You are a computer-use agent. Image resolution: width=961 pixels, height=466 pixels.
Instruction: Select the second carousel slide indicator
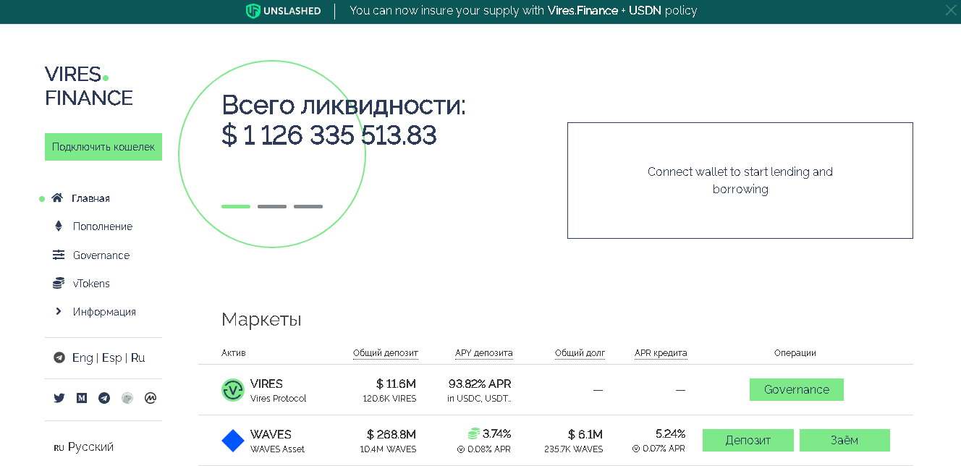pyautogui.click(x=272, y=207)
